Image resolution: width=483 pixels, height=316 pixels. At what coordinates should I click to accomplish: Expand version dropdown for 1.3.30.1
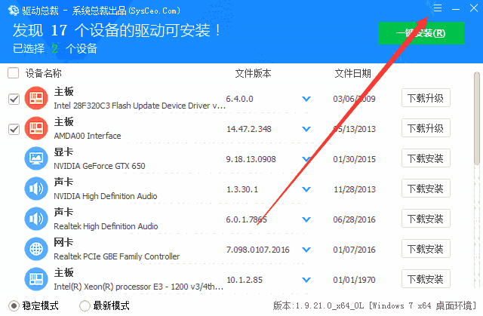[x=306, y=189]
